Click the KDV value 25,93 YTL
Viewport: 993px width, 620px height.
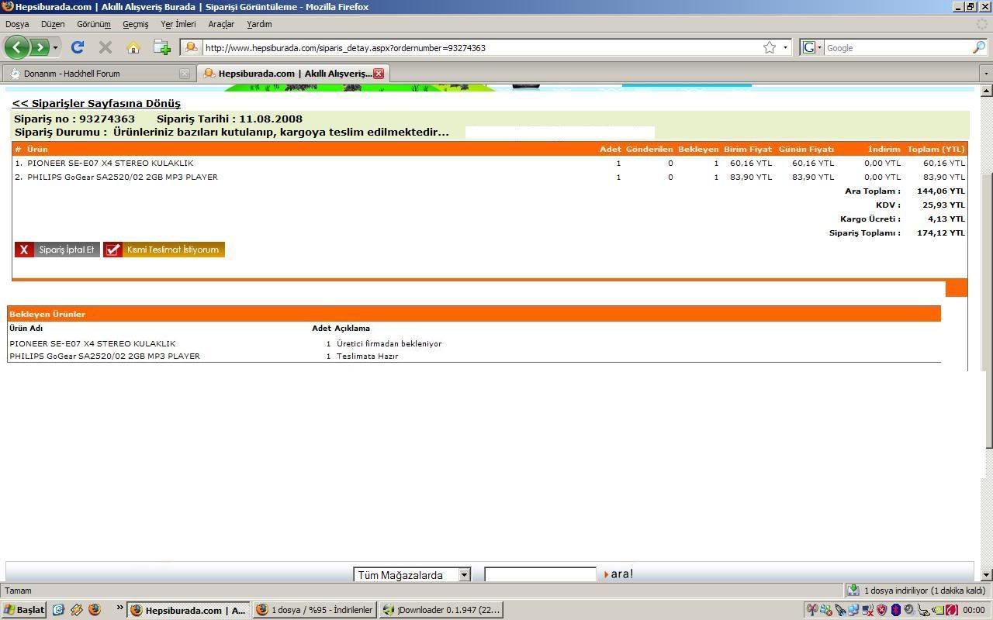click(x=943, y=205)
